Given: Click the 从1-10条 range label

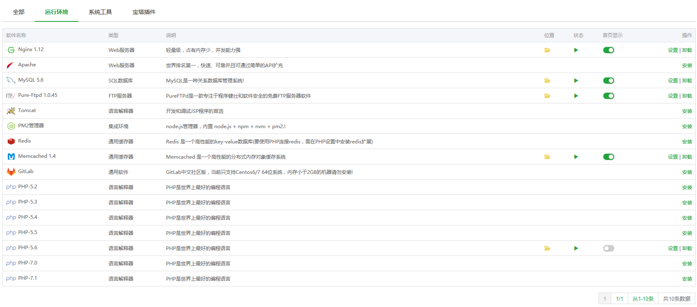Looking at the screenshot, I should pos(643,299).
